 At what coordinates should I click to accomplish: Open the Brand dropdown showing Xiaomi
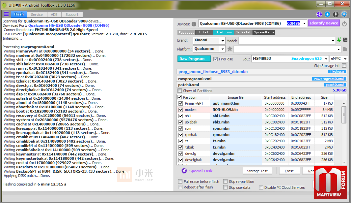coord(223,41)
